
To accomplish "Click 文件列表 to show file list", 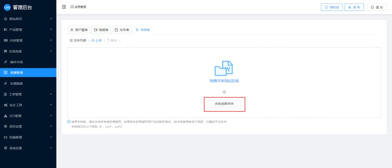I will 78,41.
